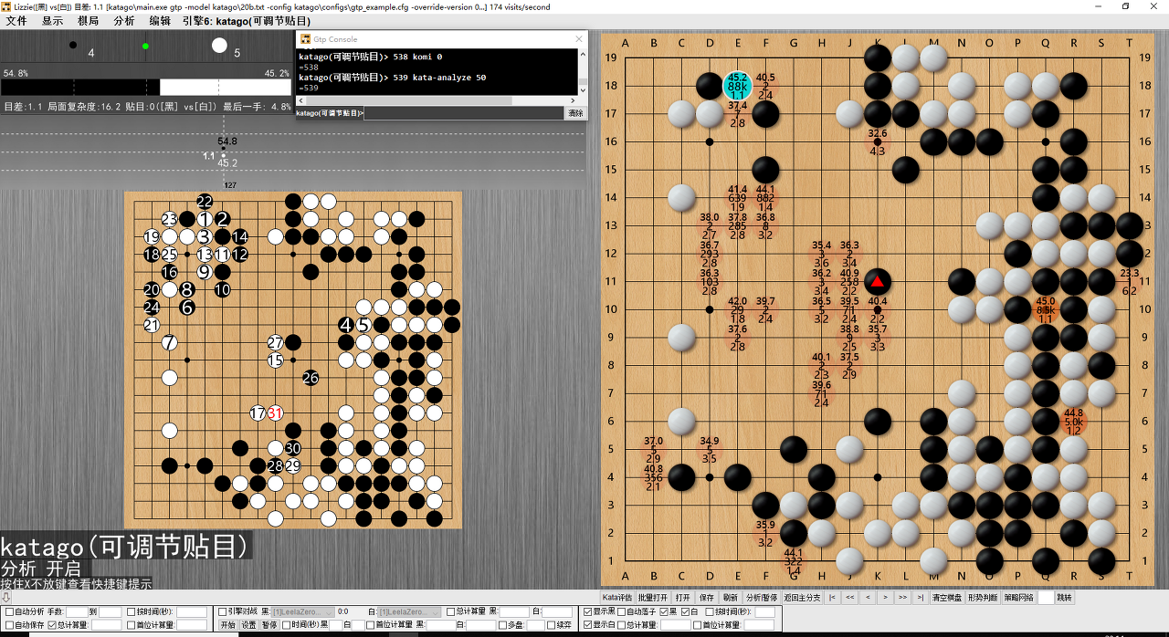Open the 编辑 menu
1169x637 pixels.
click(x=160, y=20)
